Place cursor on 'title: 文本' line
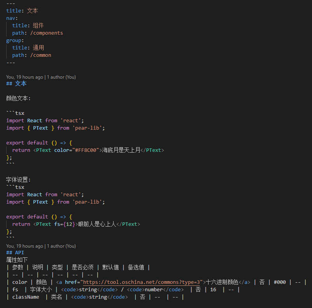Image resolution: width=312 pixels, height=308 pixels. pyautogui.click(x=22, y=11)
